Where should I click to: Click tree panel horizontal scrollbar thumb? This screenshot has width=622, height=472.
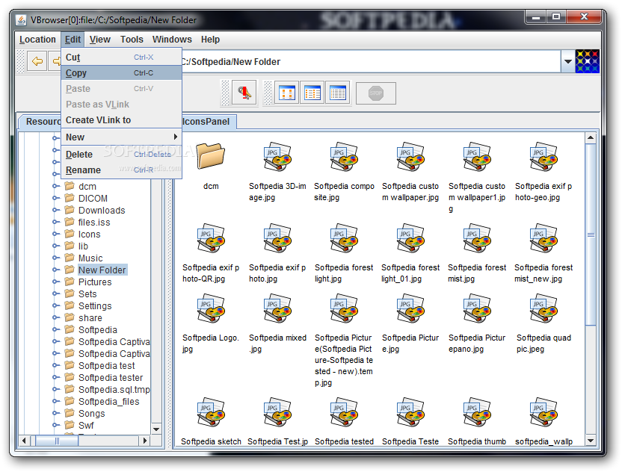tap(57, 441)
